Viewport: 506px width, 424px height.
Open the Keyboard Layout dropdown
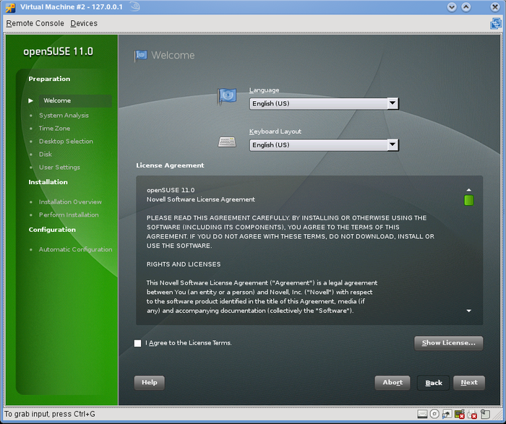click(324, 145)
